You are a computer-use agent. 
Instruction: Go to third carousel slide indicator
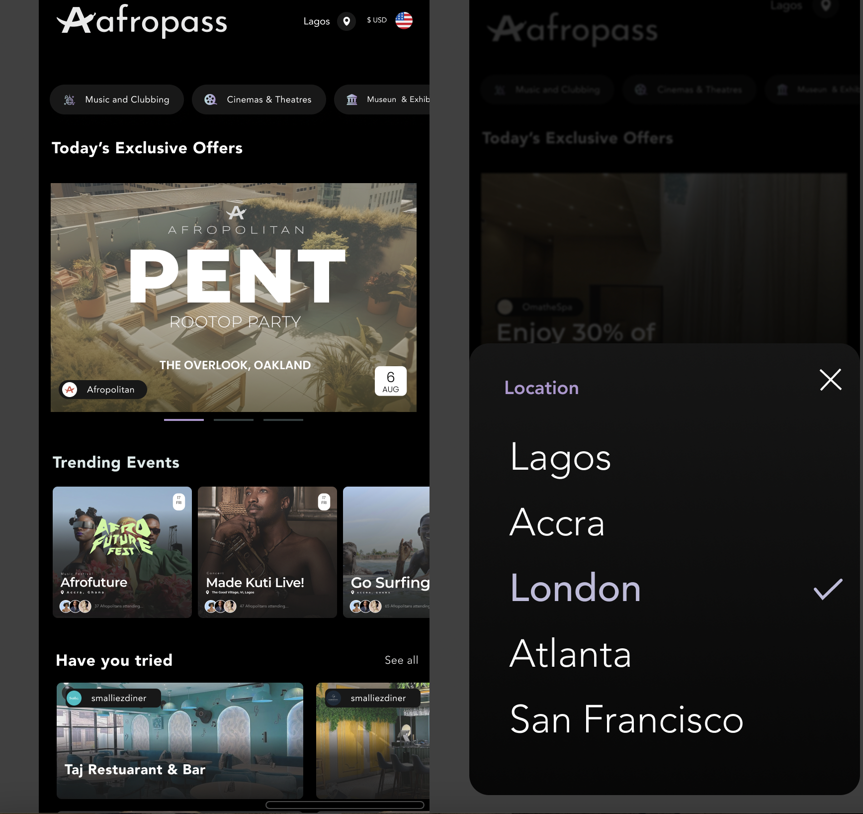coord(283,420)
